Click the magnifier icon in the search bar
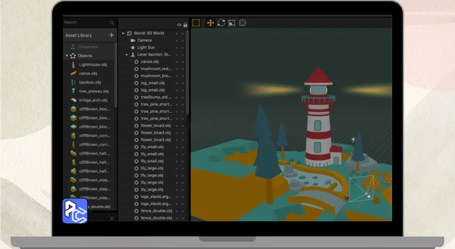Viewport: 455px width, 249px height. (112, 23)
